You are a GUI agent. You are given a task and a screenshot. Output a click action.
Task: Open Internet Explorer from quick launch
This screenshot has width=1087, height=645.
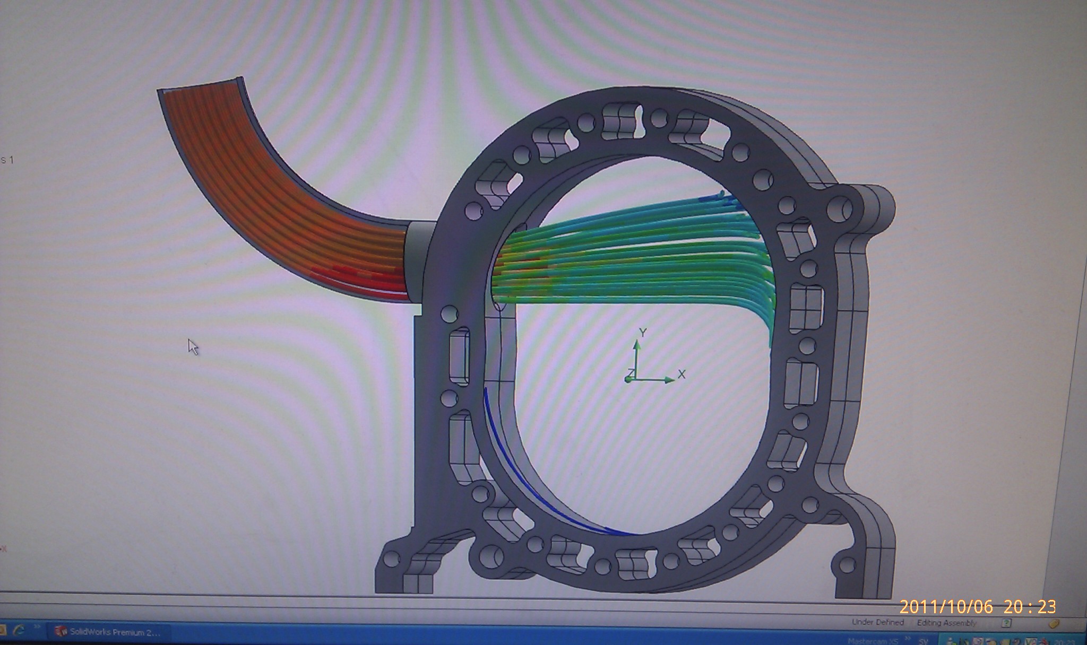click(20, 630)
